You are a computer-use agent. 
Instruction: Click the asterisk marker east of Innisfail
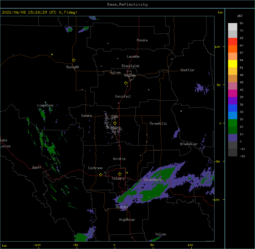(149, 90)
